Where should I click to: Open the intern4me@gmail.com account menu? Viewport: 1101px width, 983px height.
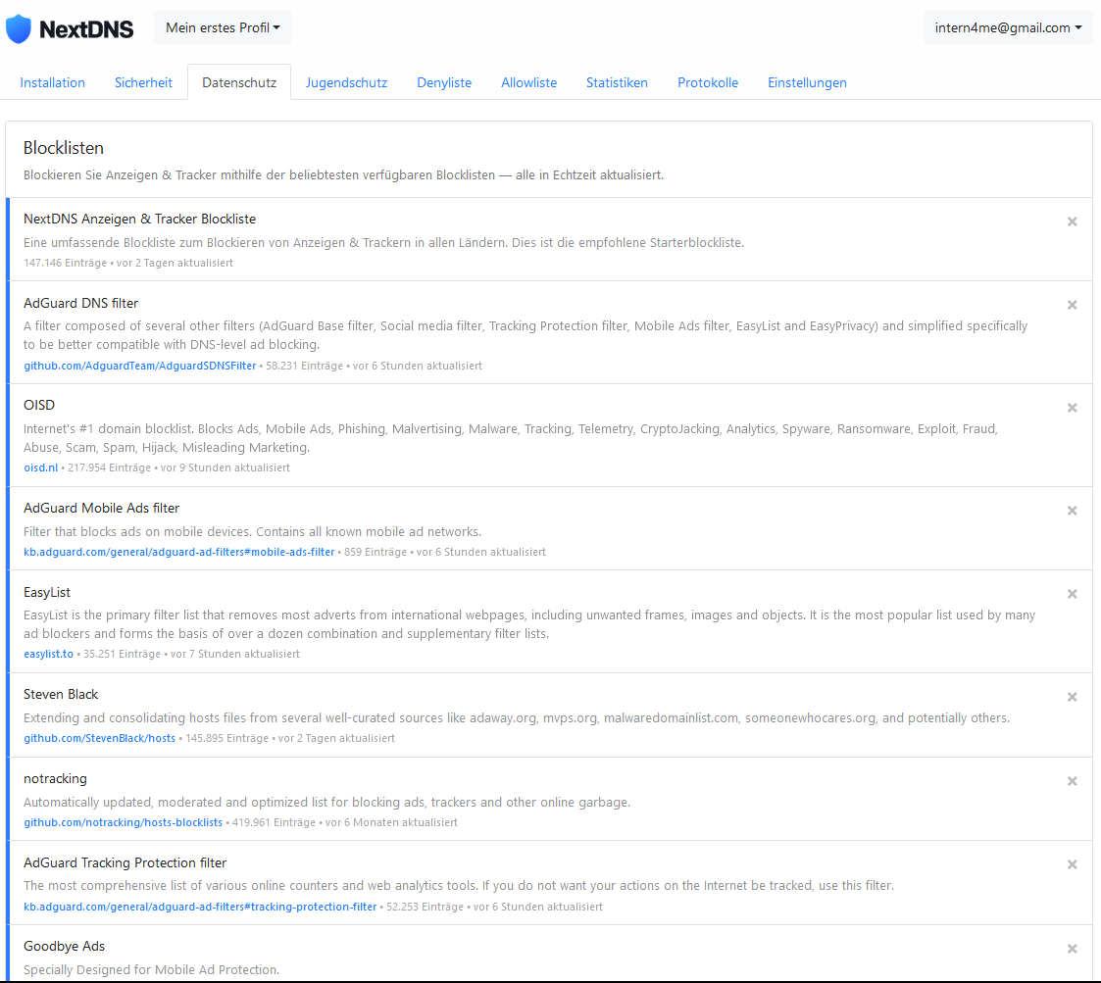1008,28
